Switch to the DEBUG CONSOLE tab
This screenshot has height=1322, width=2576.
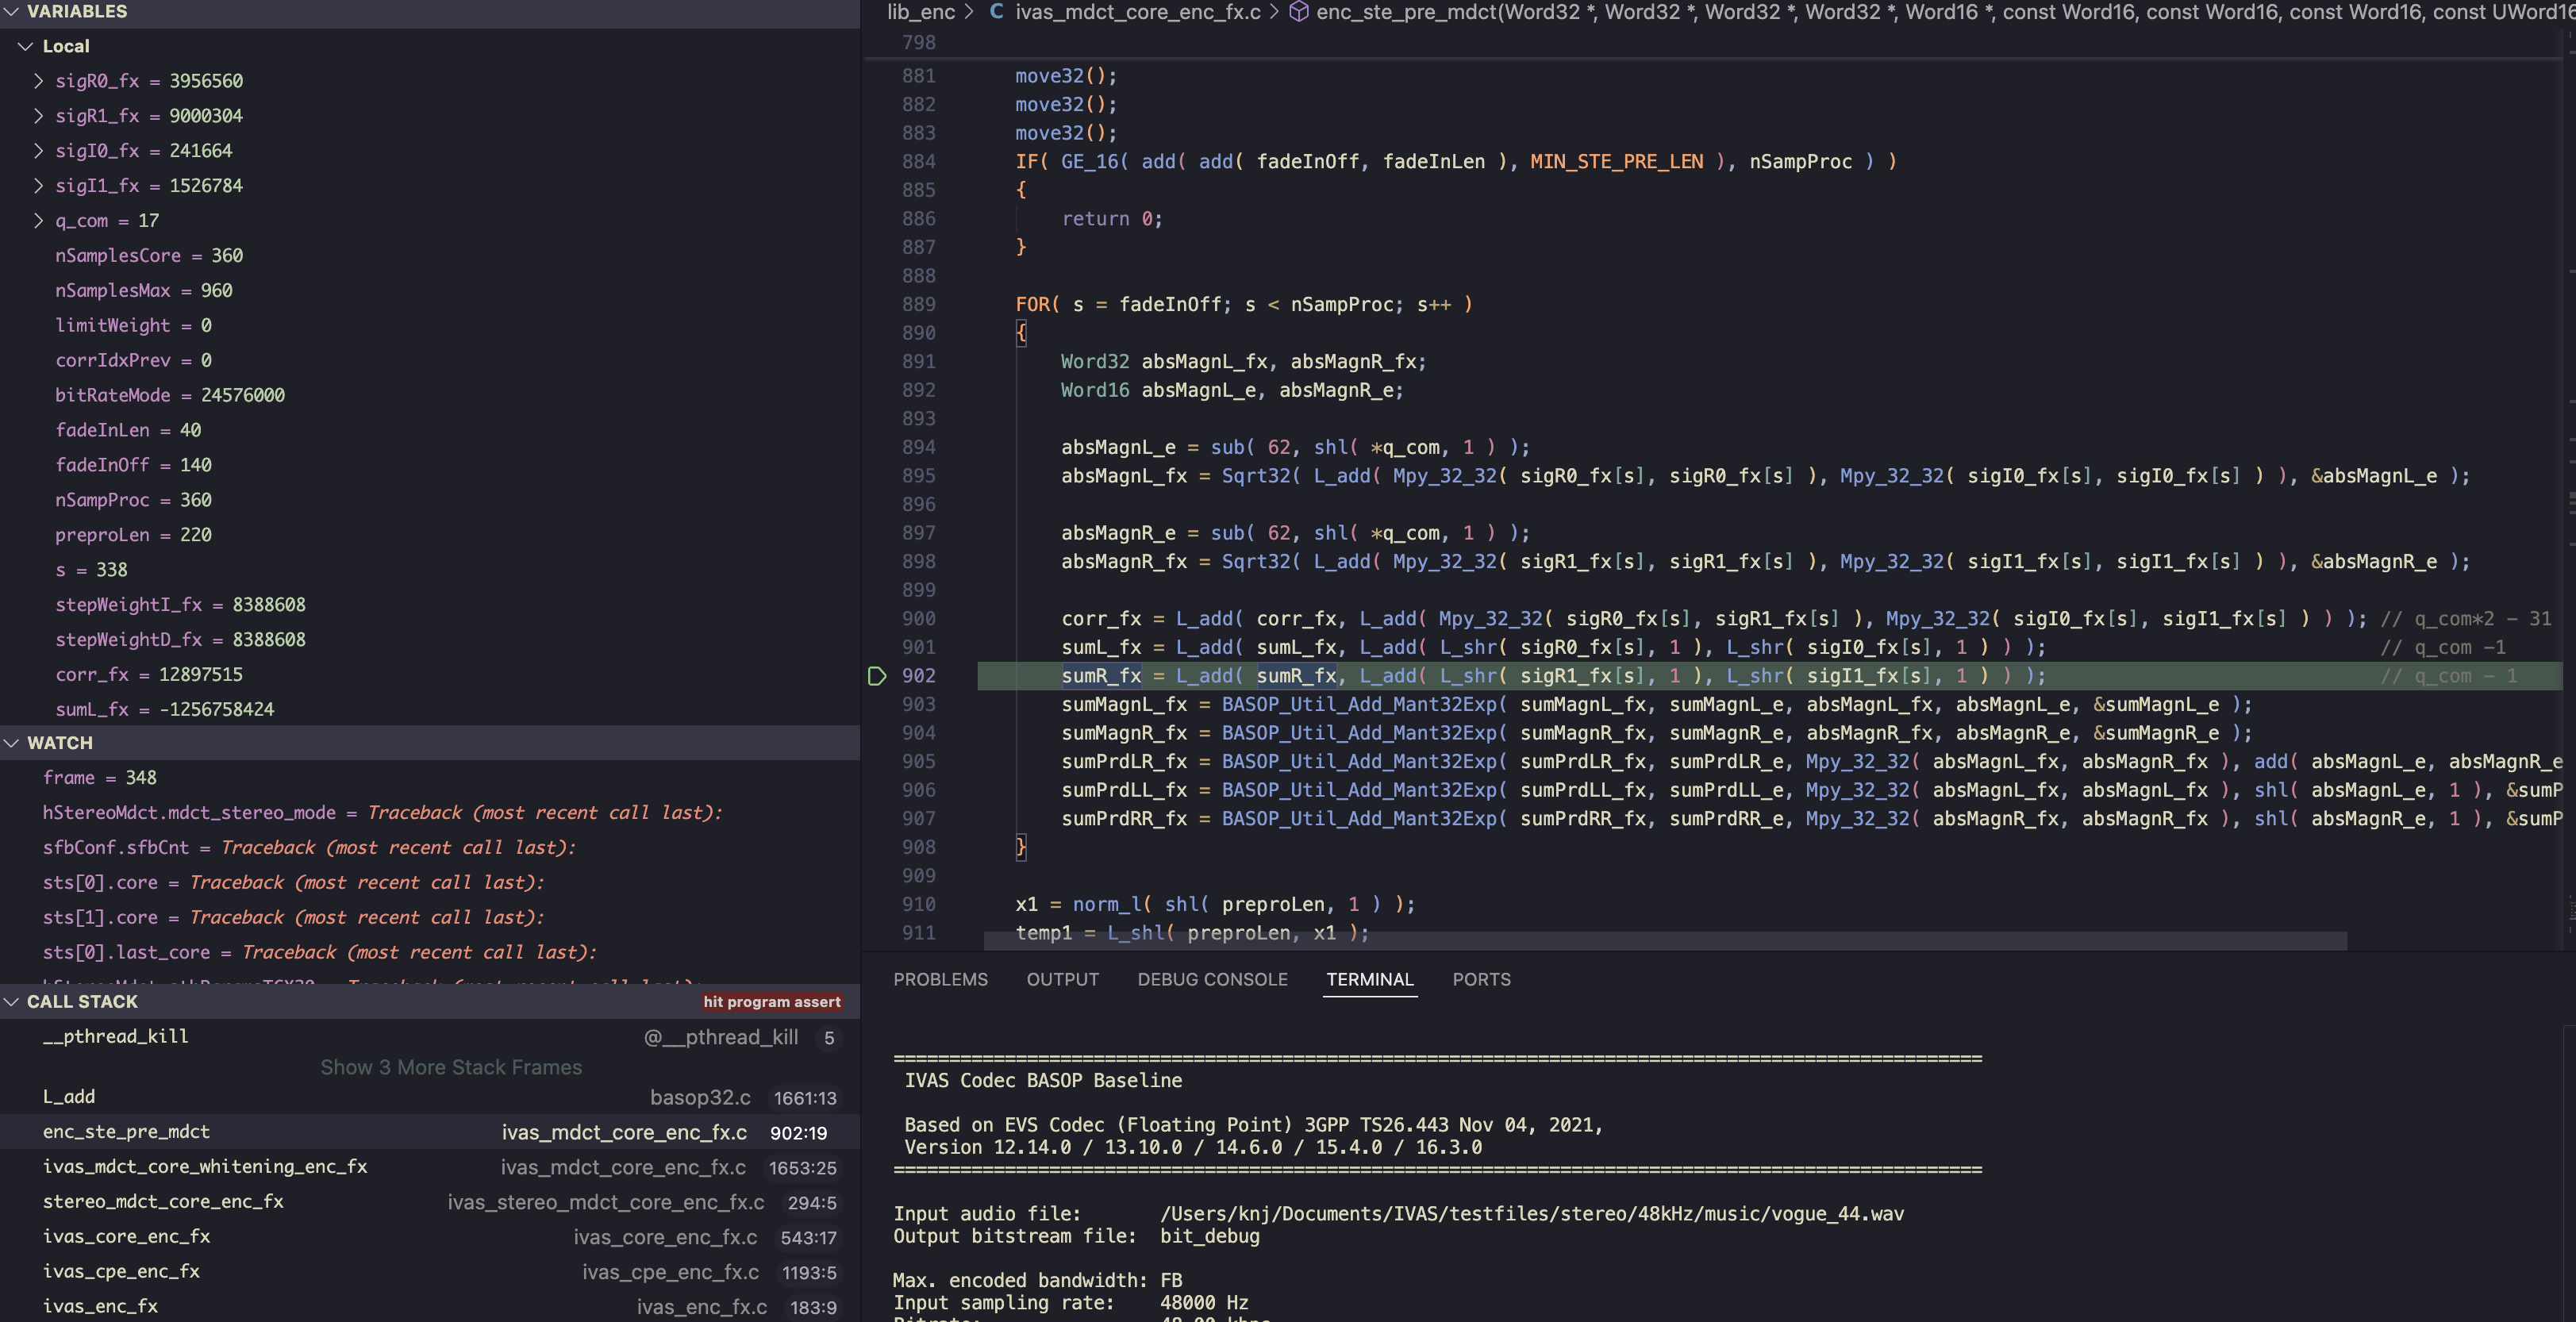coord(1212,980)
